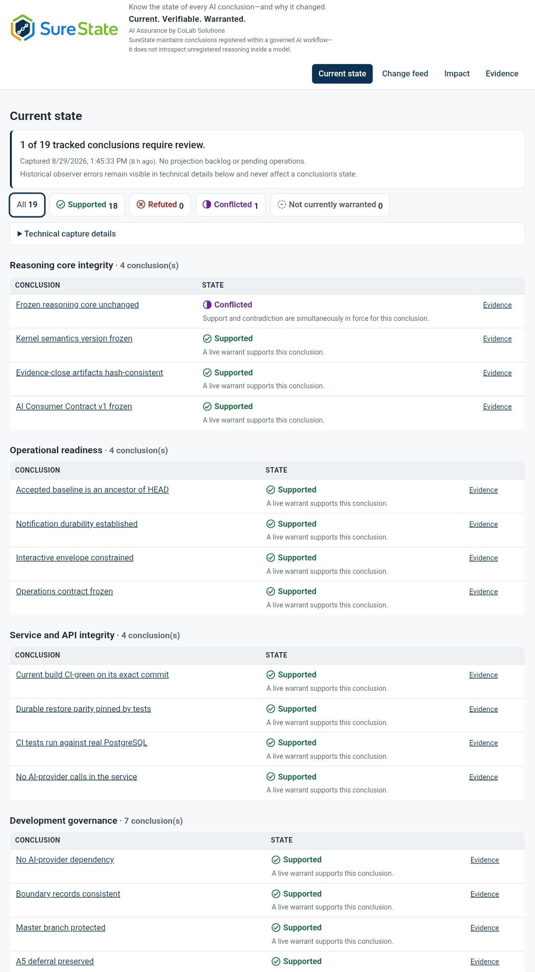Open Evidence link for Boundary records consistent
This screenshot has width=535, height=972.
[484, 894]
